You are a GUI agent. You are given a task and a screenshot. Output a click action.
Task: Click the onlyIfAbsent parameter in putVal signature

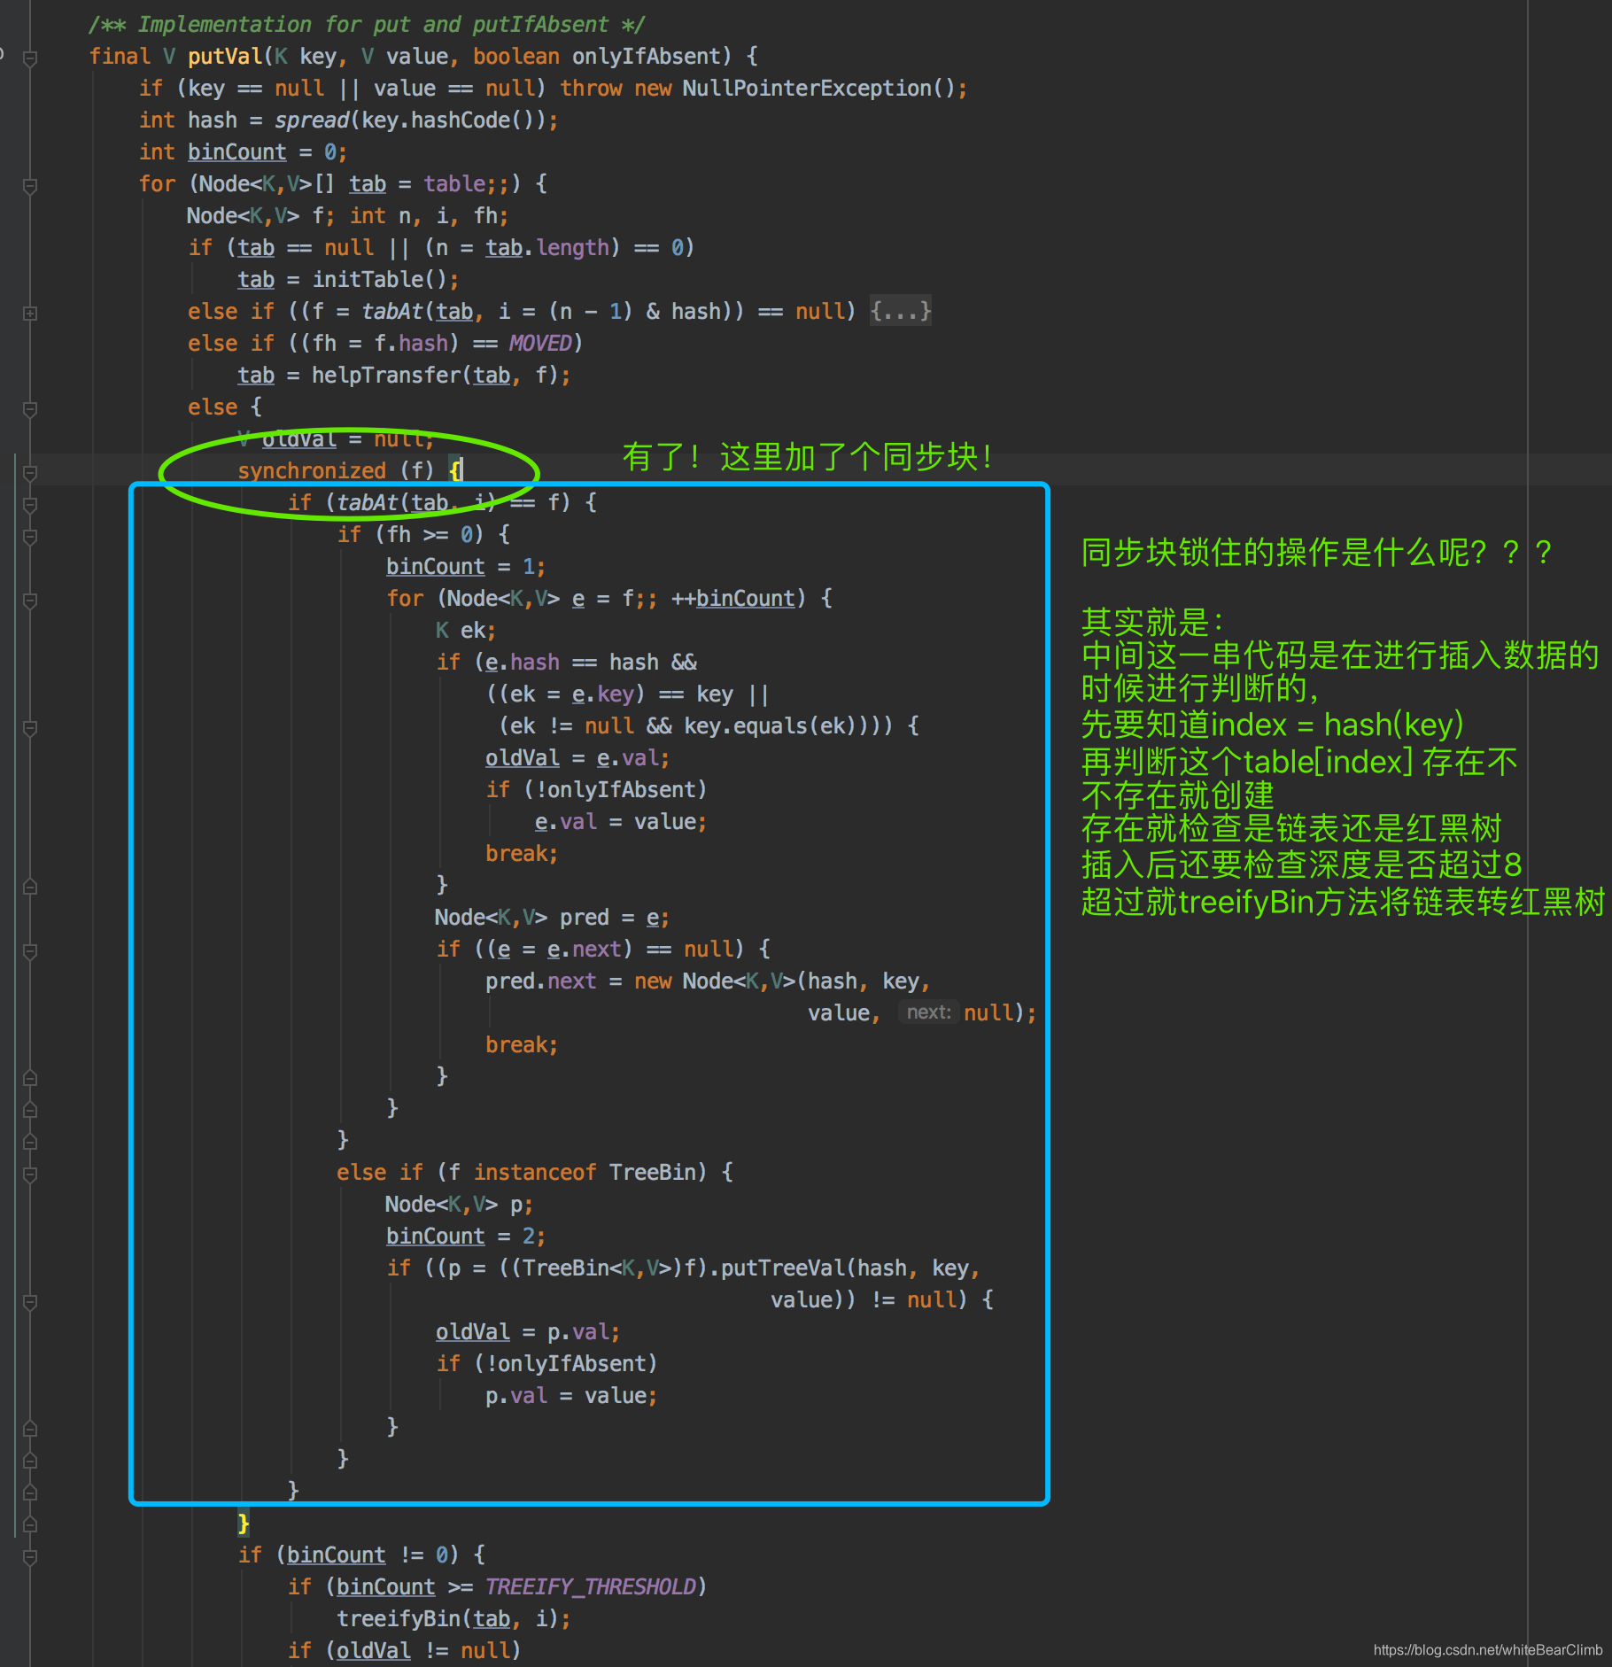point(647,57)
